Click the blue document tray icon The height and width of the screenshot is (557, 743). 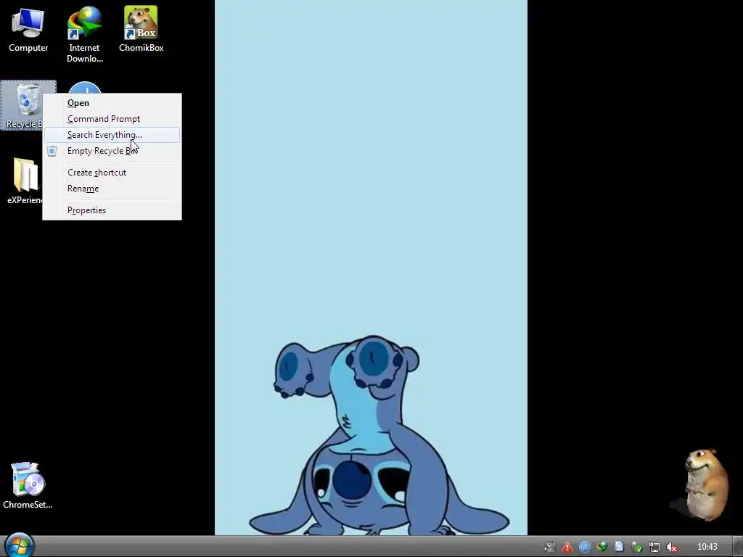coord(620,547)
